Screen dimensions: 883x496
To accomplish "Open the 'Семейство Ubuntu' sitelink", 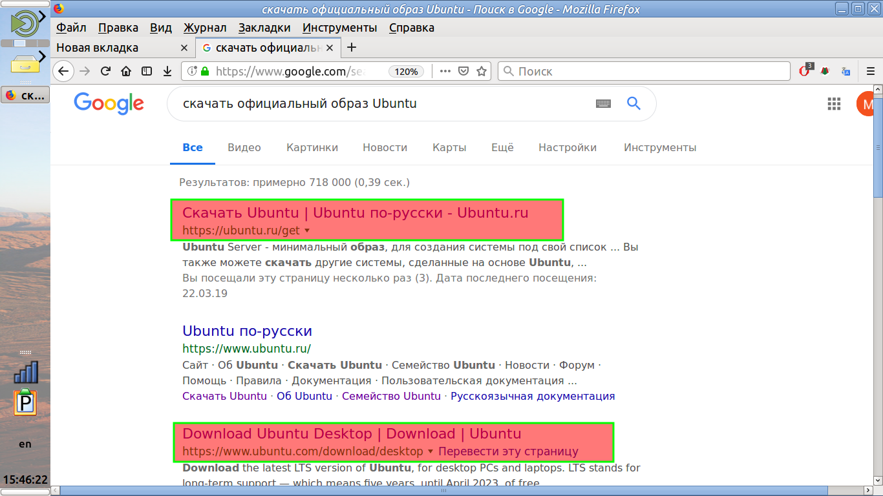I will coord(391,397).
